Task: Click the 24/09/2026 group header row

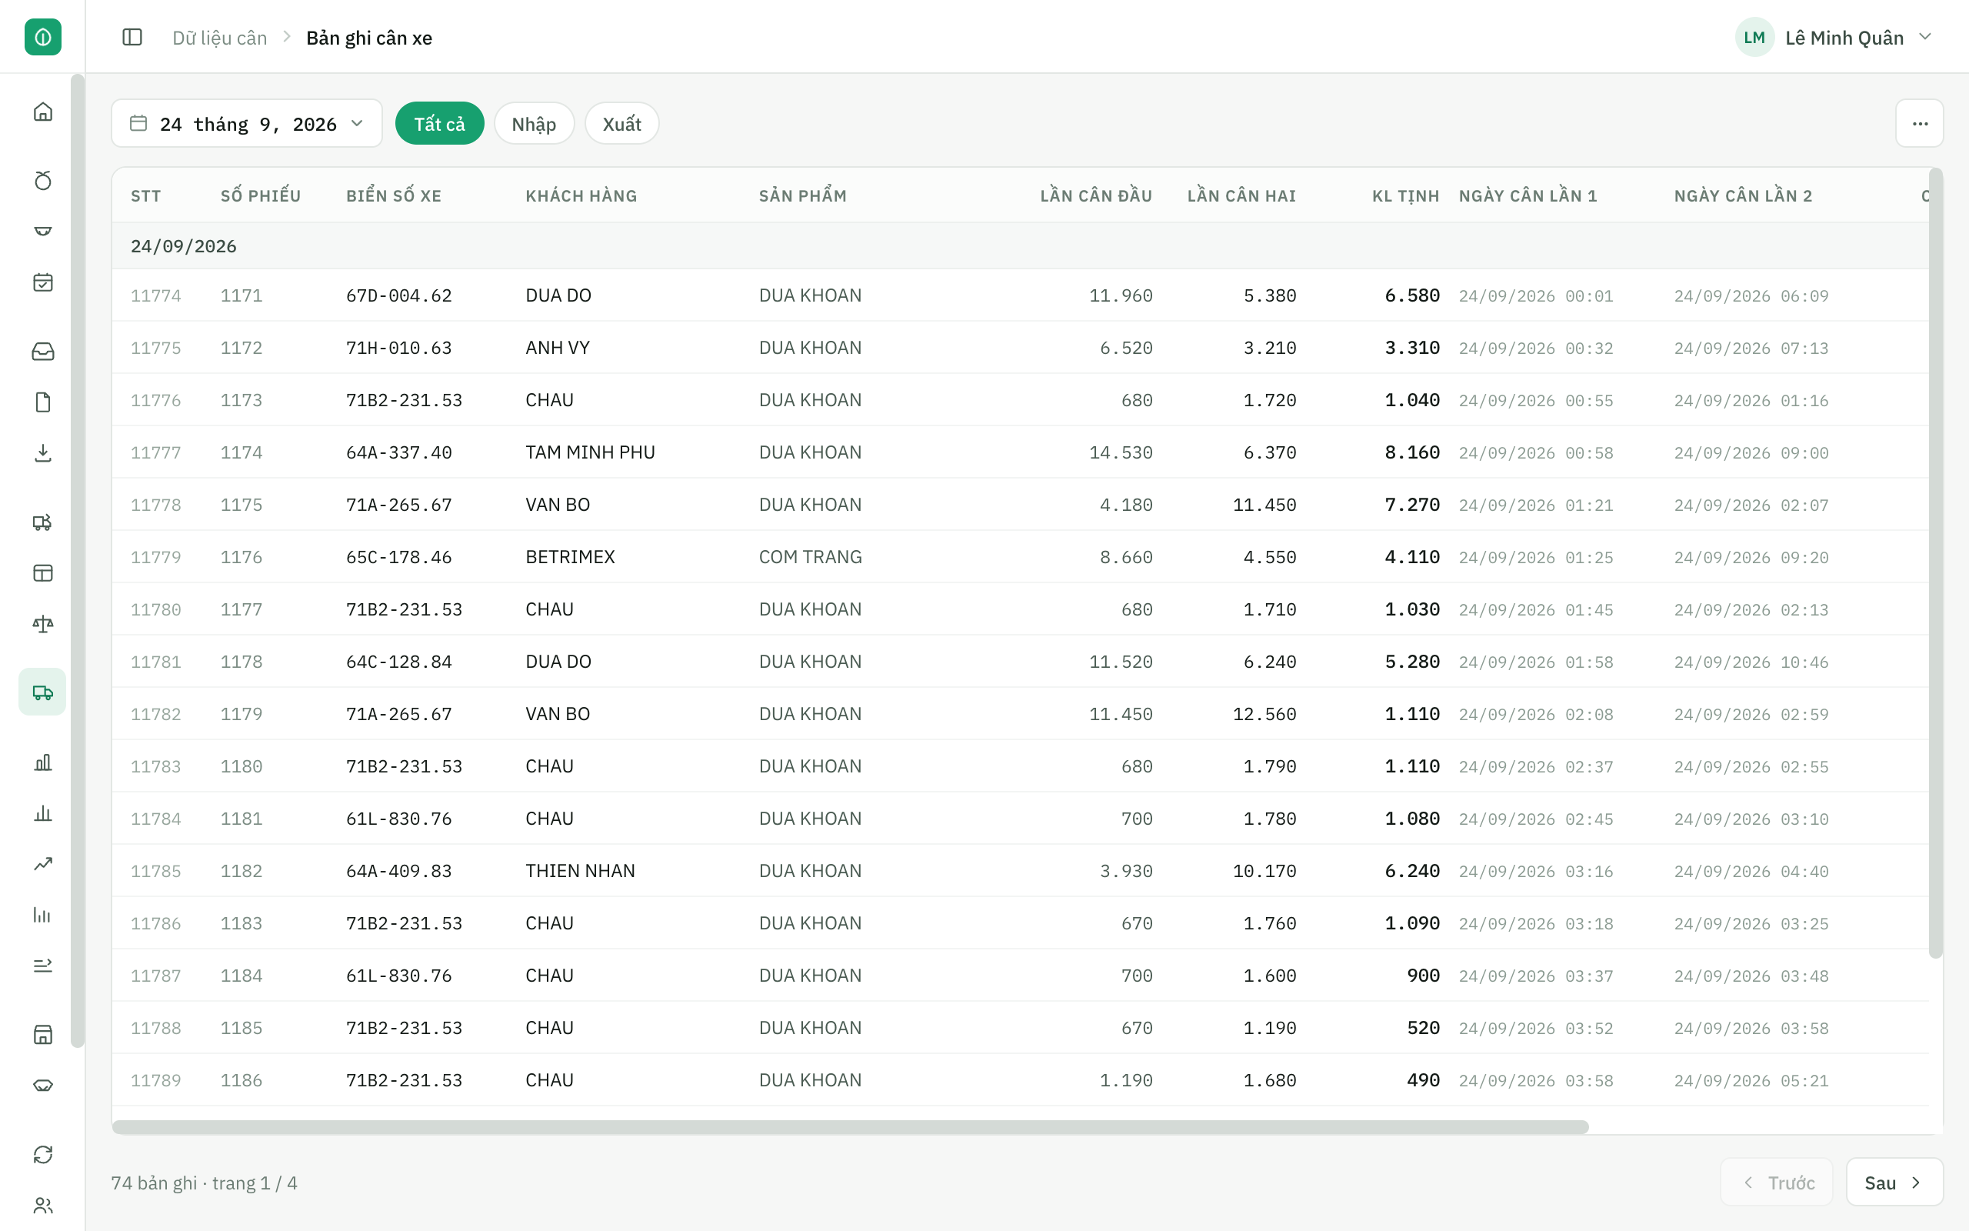Action: (x=1021, y=246)
